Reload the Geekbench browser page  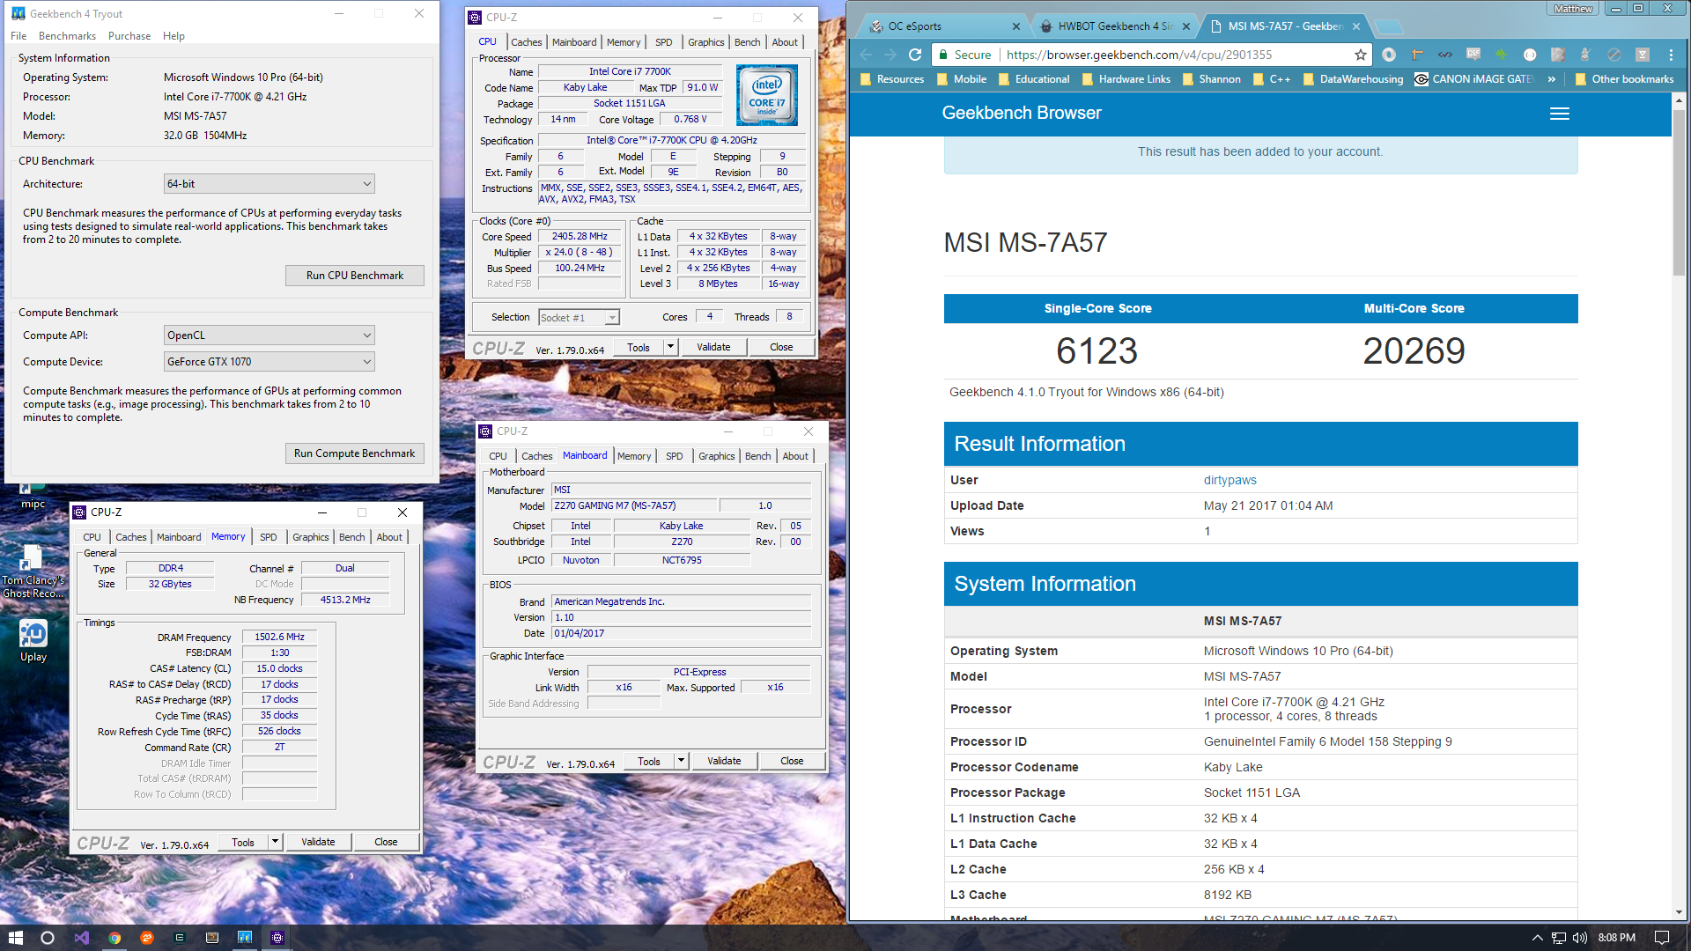915,55
